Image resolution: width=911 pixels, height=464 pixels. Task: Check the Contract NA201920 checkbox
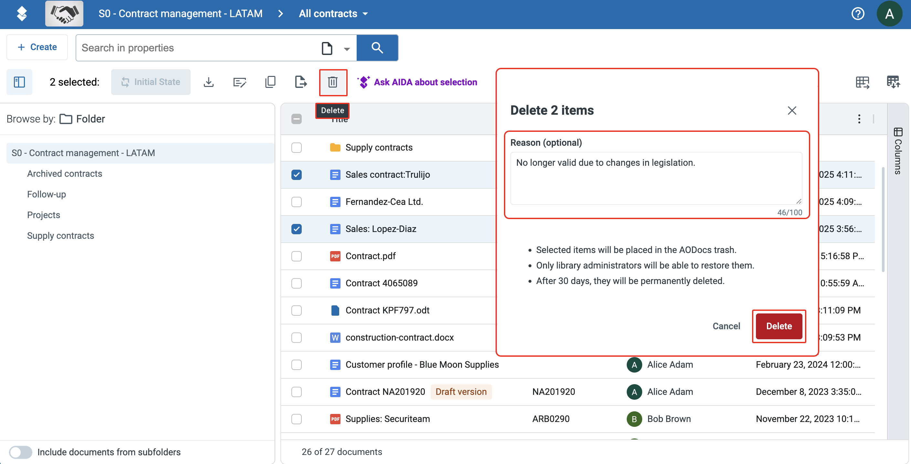pos(296,392)
